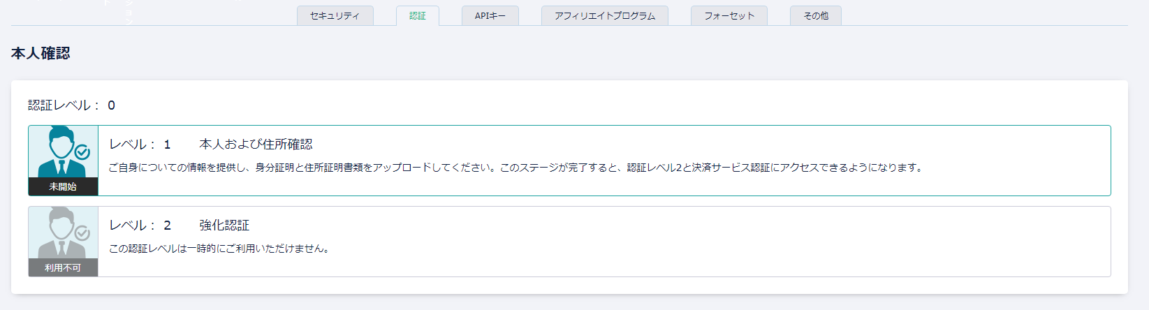Image resolution: width=1149 pixels, height=310 pixels.
Task: Select the 認証 tab
Action: [418, 15]
